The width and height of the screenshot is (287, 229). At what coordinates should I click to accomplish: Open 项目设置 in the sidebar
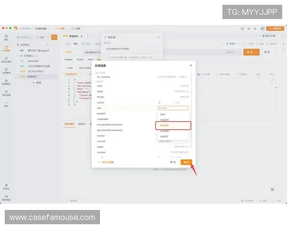pos(6,93)
